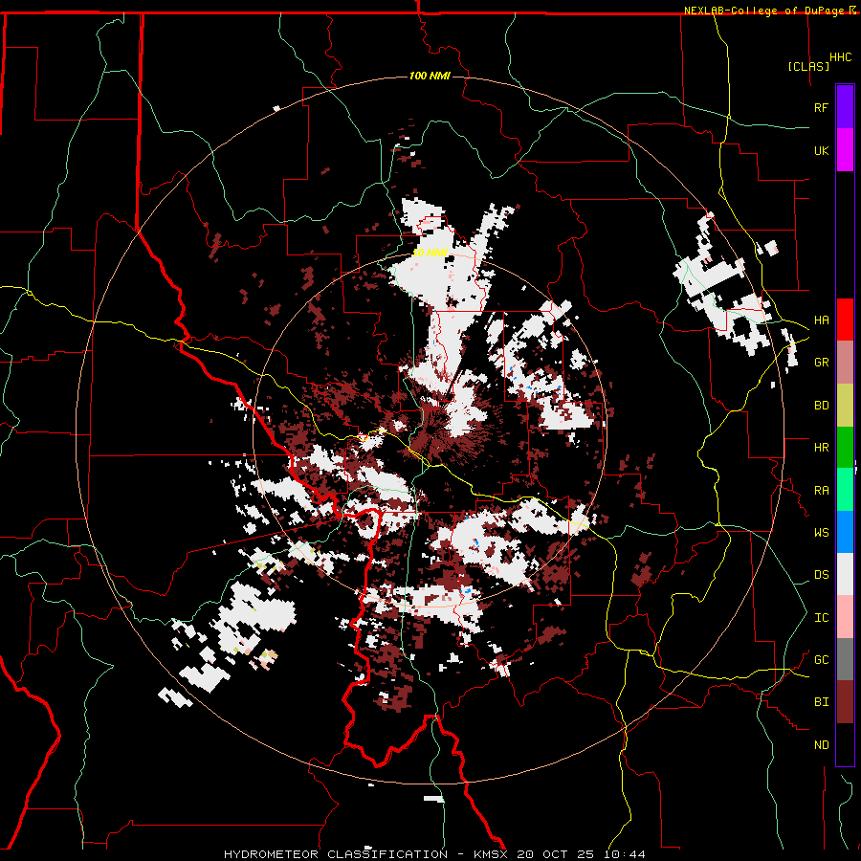Click the DS legend label

pos(821,575)
